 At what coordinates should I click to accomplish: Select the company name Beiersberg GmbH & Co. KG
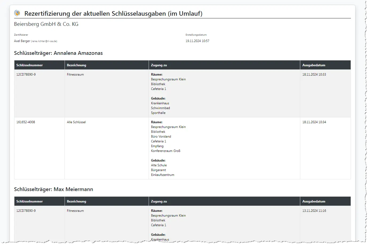click(x=46, y=24)
